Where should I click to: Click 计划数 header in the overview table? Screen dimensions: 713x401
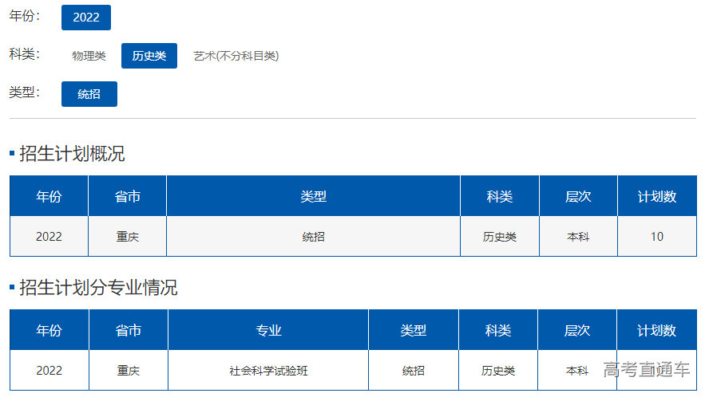coord(656,197)
